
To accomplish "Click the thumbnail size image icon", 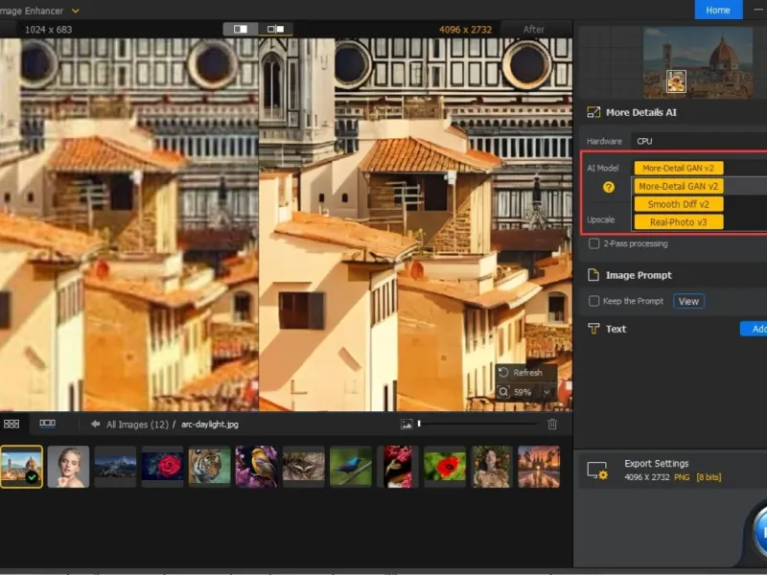I will click(x=407, y=425).
